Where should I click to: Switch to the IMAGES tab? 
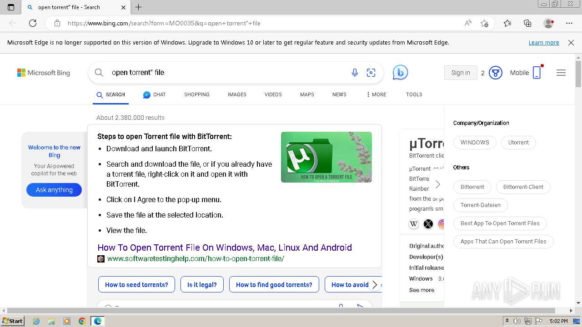pyautogui.click(x=237, y=94)
